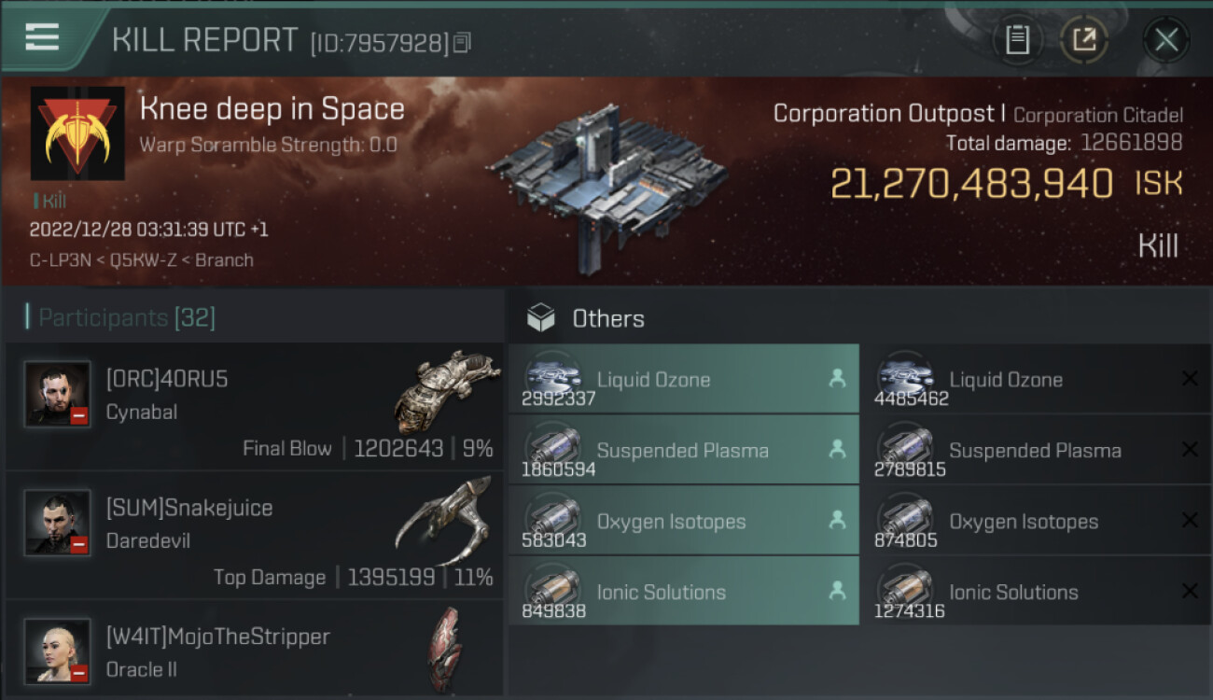The width and height of the screenshot is (1213, 700).
Task: Click the C-LP3N system location link
Action: pyautogui.click(x=55, y=260)
